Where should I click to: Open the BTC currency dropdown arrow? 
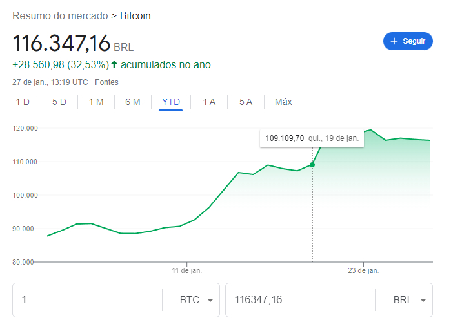click(x=210, y=300)
